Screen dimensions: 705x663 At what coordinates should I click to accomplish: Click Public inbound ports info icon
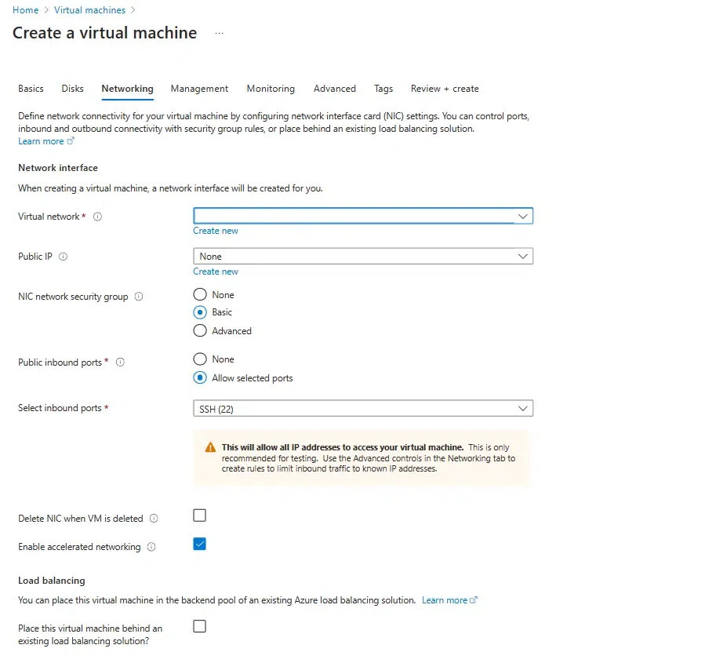121,362
